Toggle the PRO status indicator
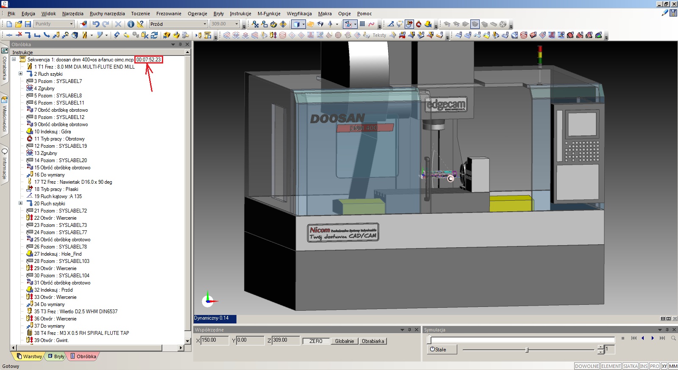Image resolution: width=678 pixels, height=370 pixels. pos(655,366)
